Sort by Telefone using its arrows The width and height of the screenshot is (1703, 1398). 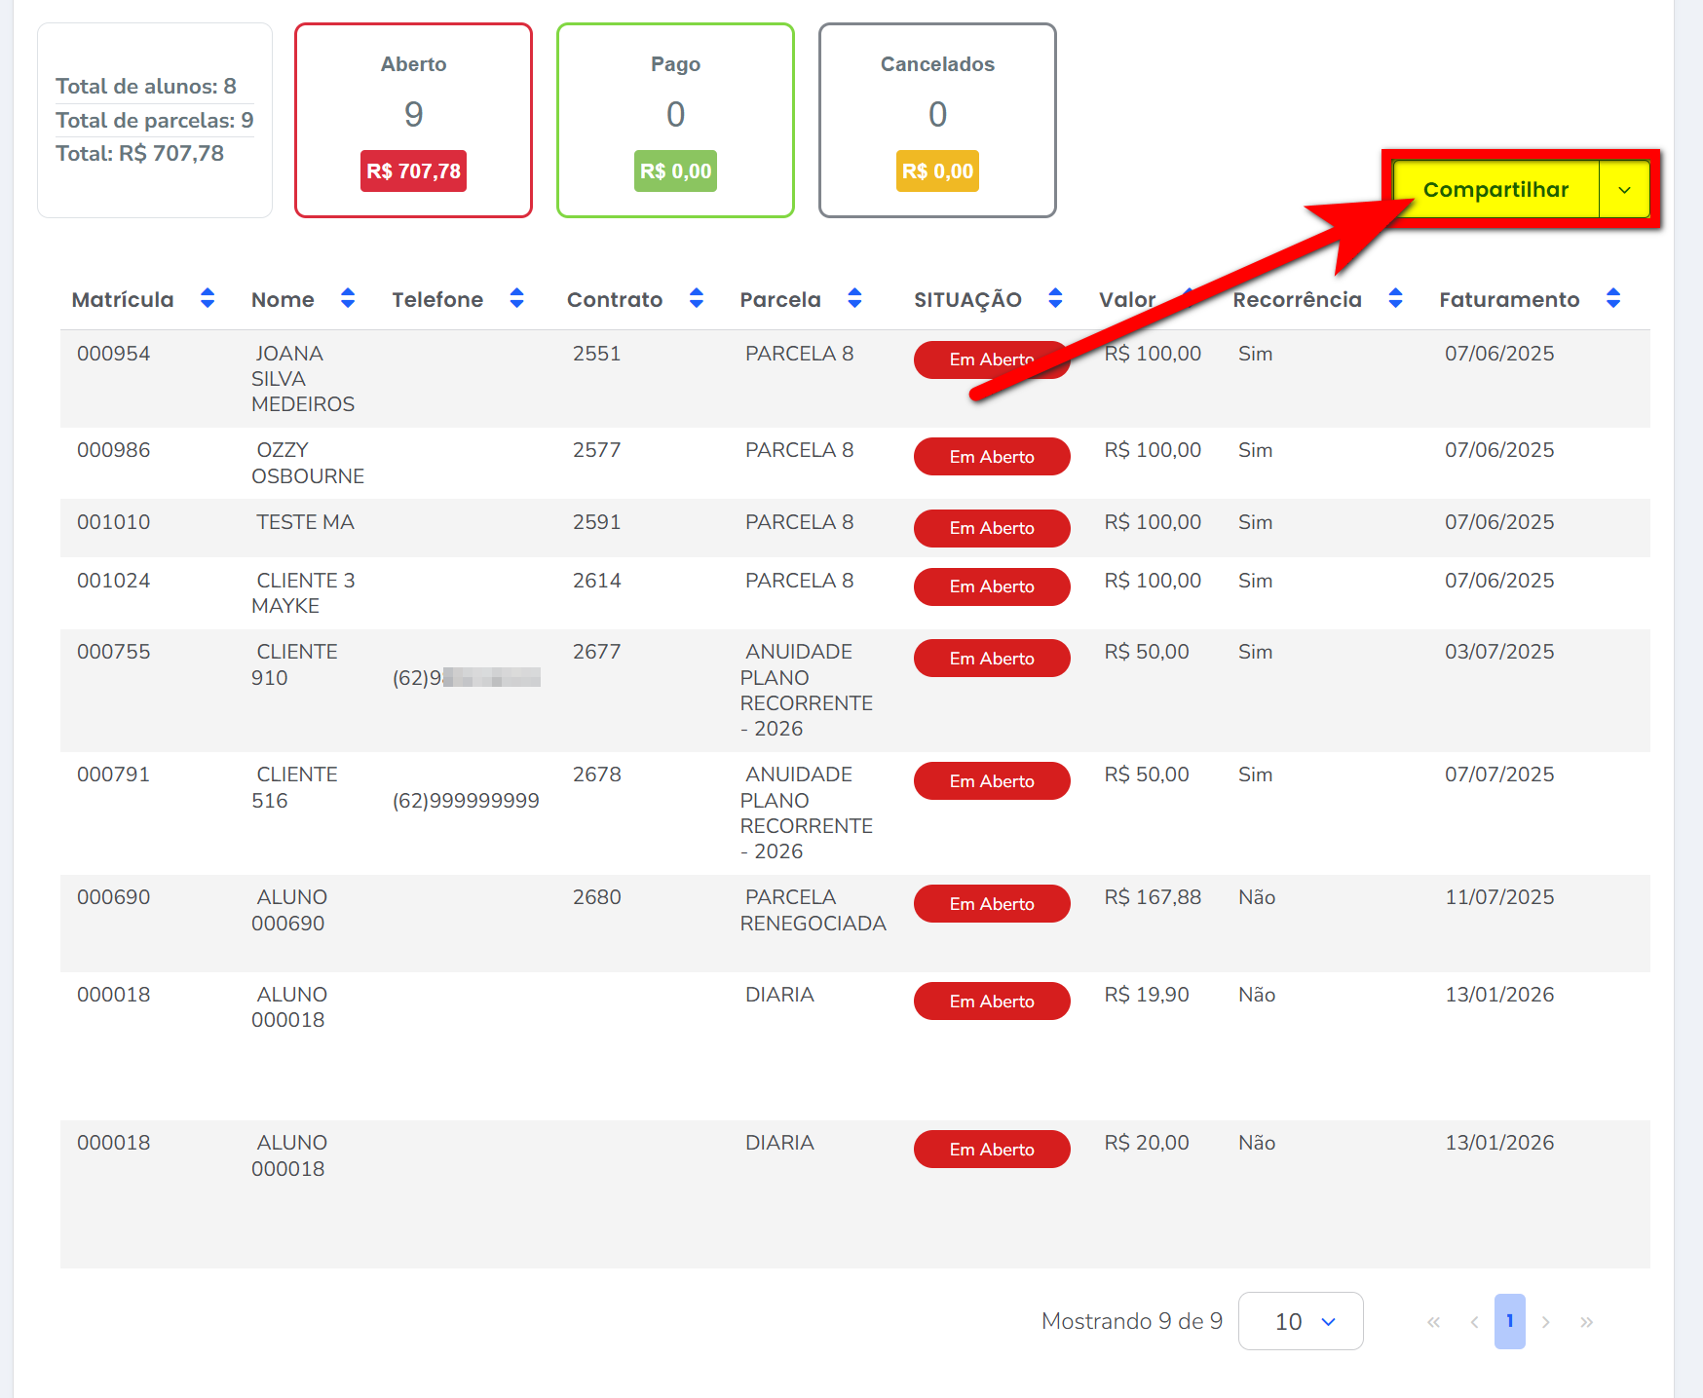[x=517, y=298]
